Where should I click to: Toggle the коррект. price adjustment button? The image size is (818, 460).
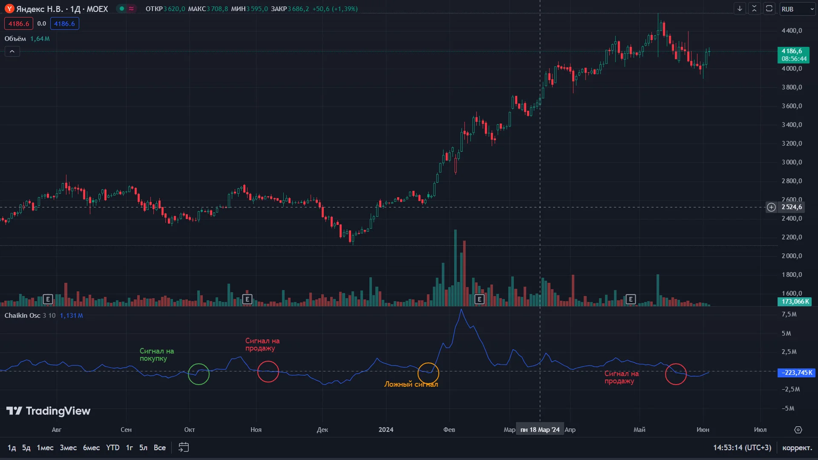point(797,448)
